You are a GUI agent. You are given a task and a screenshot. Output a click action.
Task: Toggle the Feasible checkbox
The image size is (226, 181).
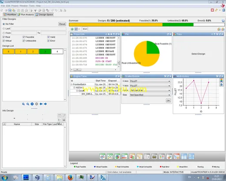pos(24,37)
